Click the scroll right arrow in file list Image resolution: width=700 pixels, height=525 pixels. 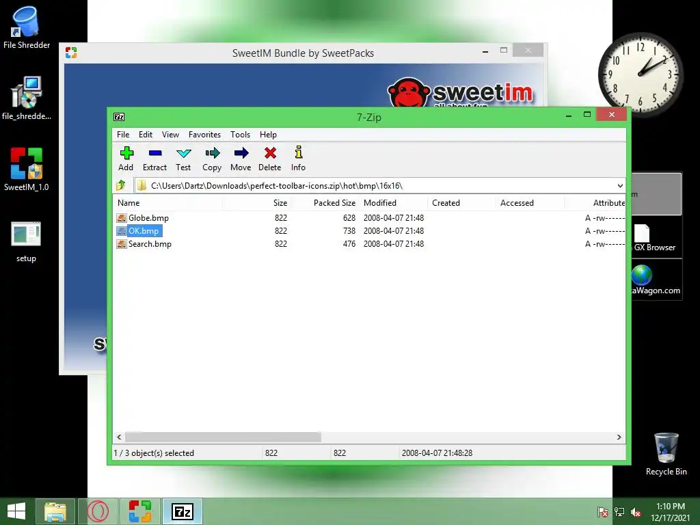(619, 437)
